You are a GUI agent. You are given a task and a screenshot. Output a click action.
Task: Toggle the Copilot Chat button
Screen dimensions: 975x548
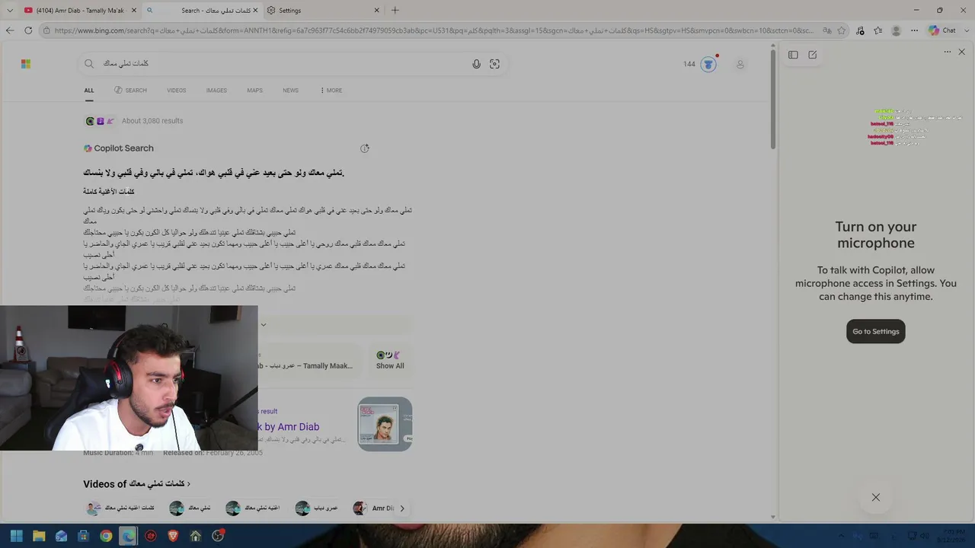942,30
